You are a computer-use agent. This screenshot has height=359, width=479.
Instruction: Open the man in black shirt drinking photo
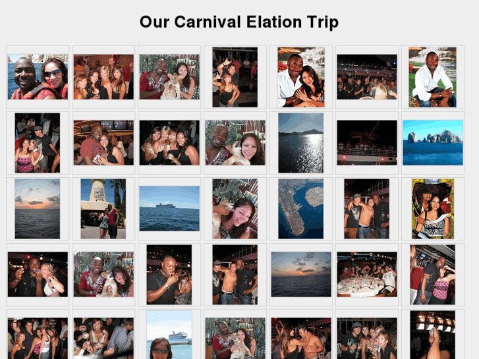[169, 275]
